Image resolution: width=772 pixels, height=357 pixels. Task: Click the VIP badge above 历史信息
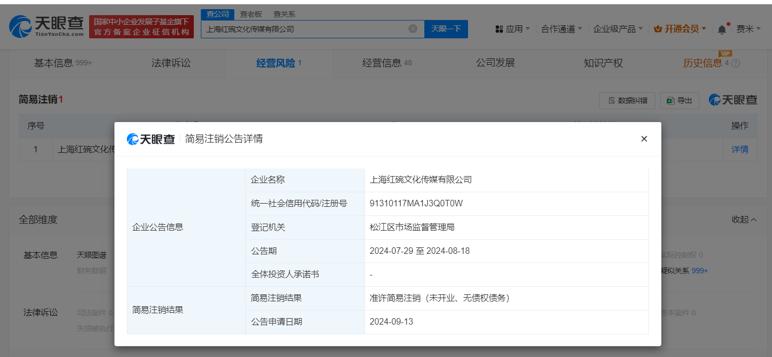pos(725,53)
